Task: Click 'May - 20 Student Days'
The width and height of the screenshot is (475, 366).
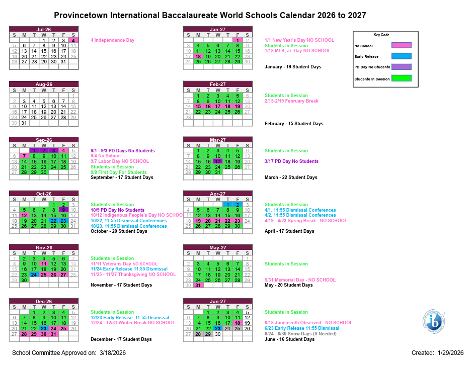Action: [x=289, y=285]
